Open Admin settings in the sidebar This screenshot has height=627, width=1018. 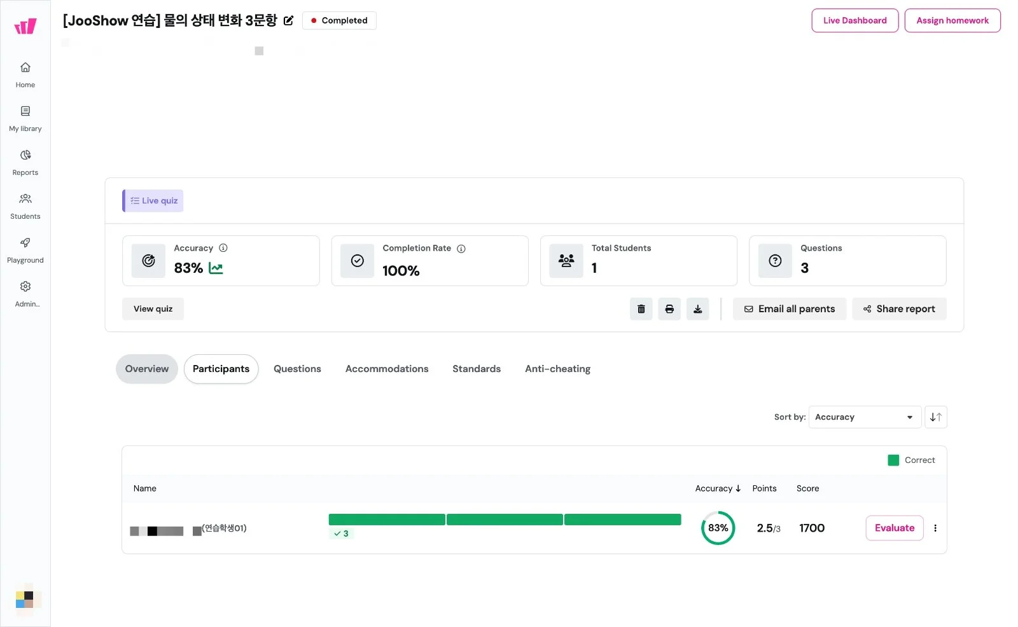click(25, 294)
